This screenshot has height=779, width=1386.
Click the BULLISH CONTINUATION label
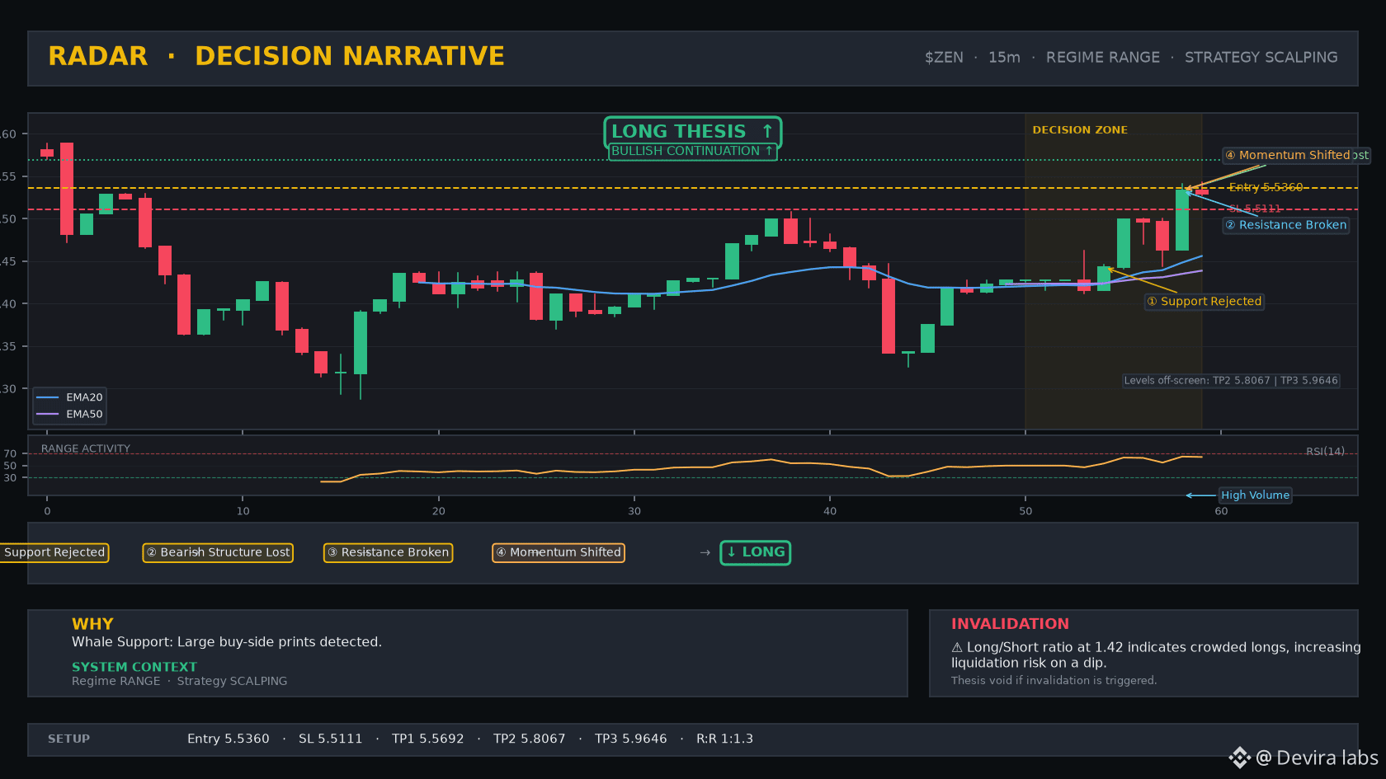tap(692, 151)
